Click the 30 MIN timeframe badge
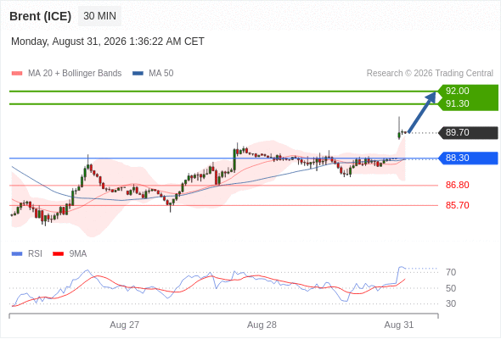The image size is (501, 339). pos(99,16)
